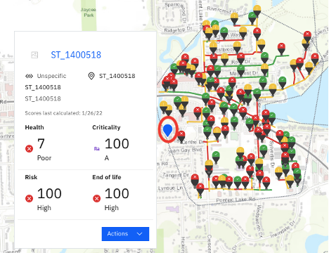Click the End of life section heading
Viewport: 329px width, 253px height.
pyautogui.click(x=107, y=177)
